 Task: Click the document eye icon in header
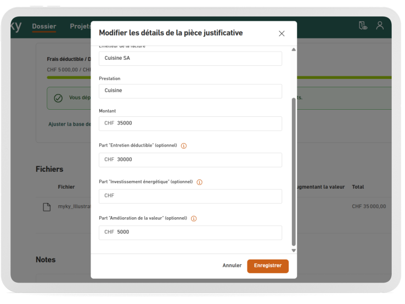click(362, 26)
